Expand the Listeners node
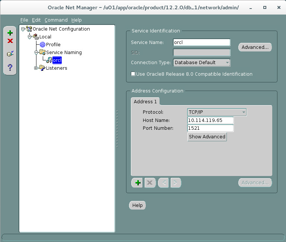 coord(36,68)
